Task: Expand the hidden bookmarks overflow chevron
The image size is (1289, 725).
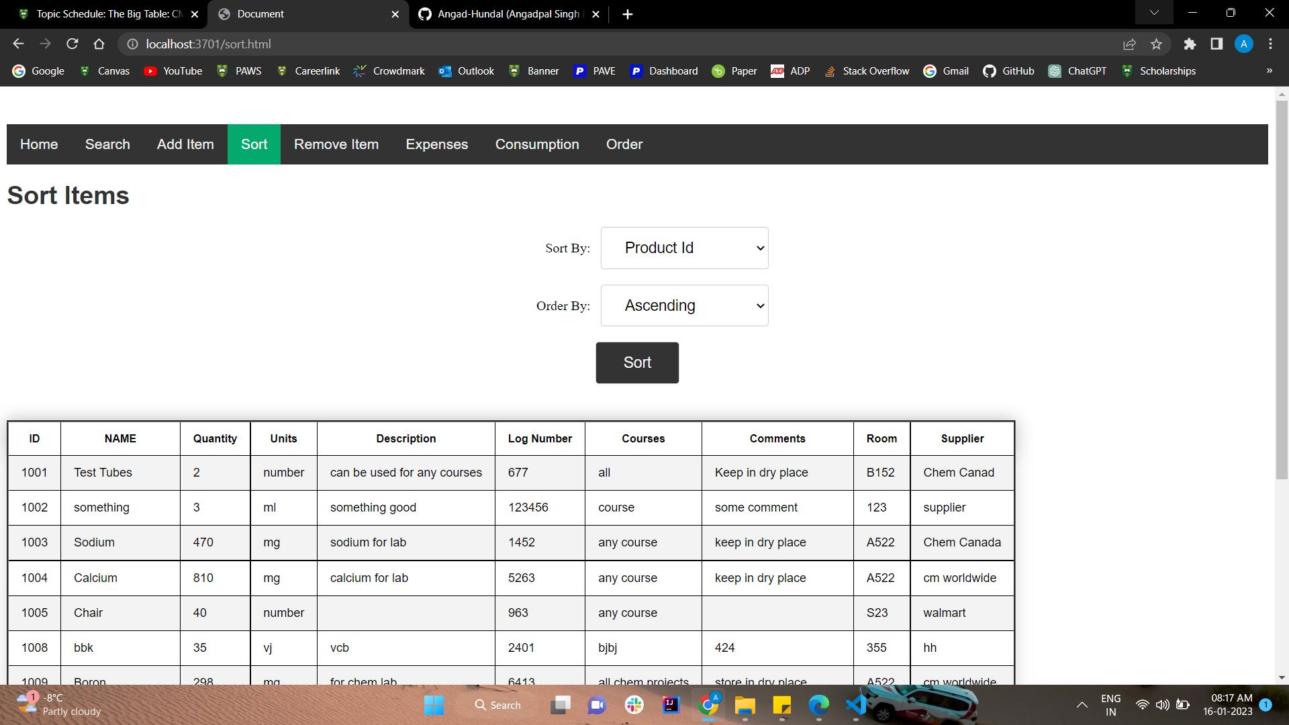Action: 1270,70
